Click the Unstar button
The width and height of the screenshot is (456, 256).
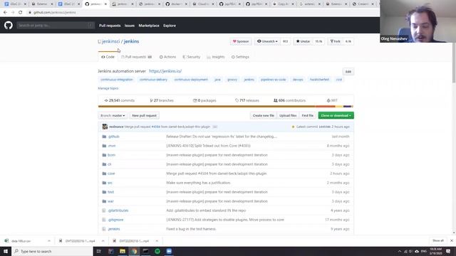[303, 41]
